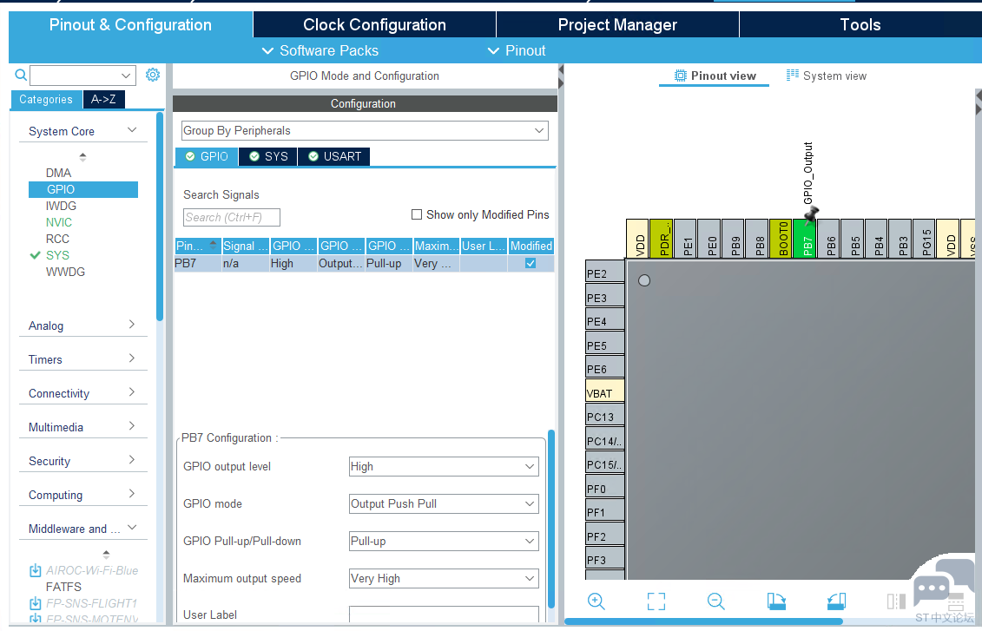Screen dimensions: 982x631
Task: Select the Categories tab
Action: [x=46, y=99]
